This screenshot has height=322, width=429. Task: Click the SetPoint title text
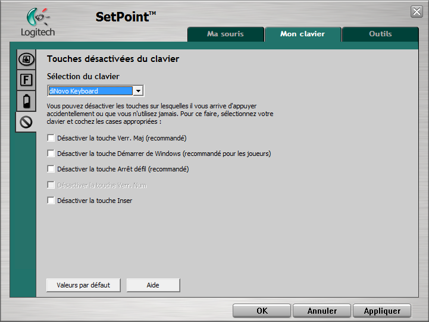pyautogui.click(x=126, y=17)
